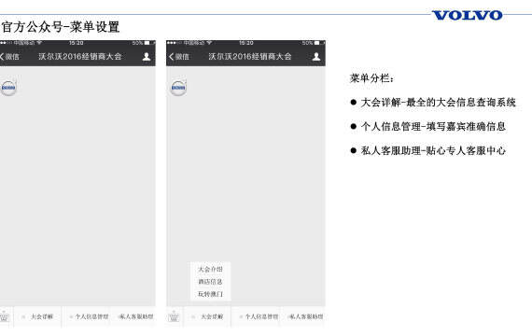Click chat title 沃尔沃2016经销商大会 in phone without submenu

(80, 56)
